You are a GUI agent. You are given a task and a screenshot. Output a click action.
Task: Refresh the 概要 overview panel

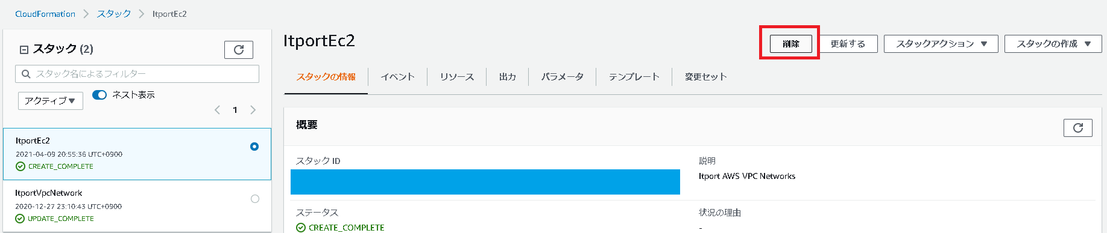[x=1078, y=128]
